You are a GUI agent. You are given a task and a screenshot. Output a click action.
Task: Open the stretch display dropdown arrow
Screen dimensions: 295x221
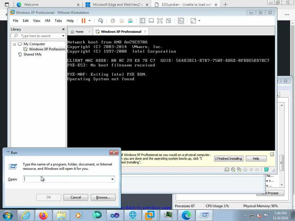(x=199, y=21)
